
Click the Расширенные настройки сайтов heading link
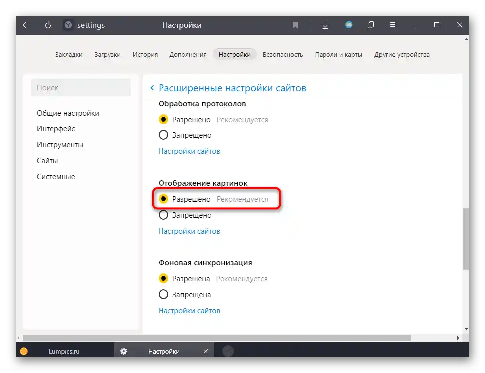232,88
